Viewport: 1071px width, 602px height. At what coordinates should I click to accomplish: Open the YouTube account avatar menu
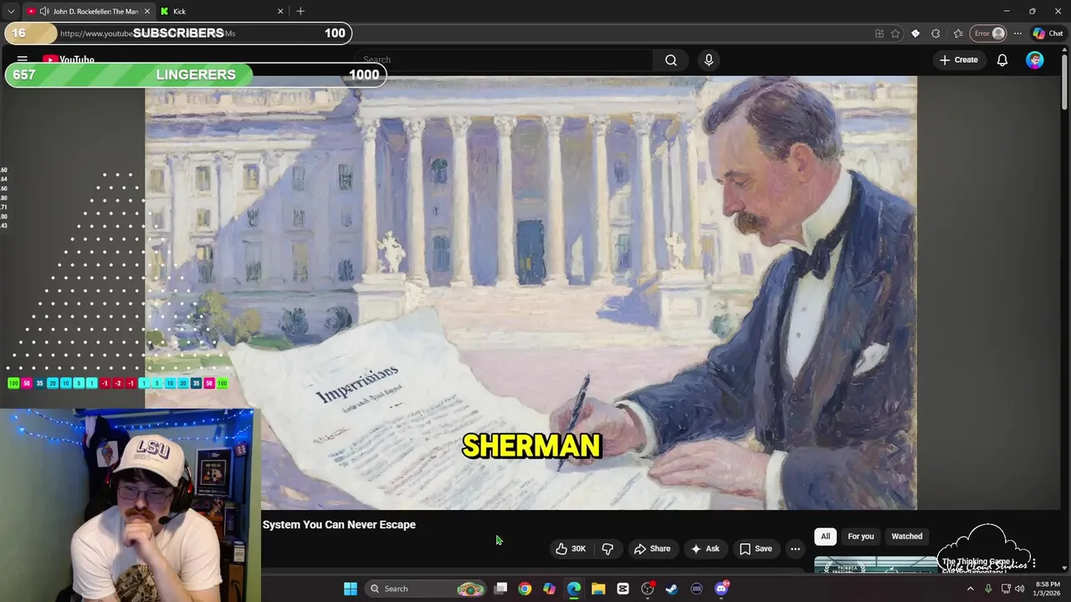(1035, 60)
